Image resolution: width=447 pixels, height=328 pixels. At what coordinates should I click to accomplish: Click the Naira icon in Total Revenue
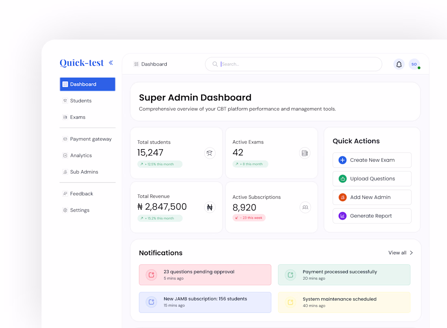[210, 207]
